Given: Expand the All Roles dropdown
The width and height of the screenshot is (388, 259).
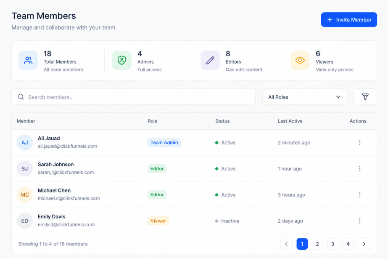Looking at the screenshot, I should point(304,97).
